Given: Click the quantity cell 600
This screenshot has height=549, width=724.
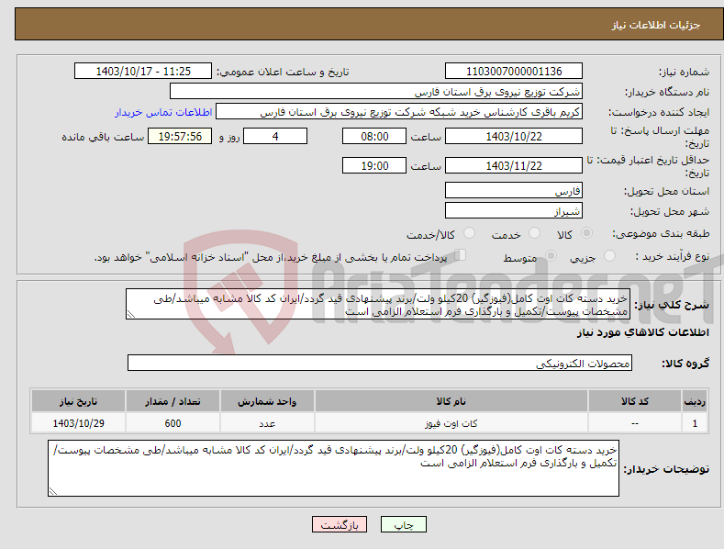Looking at the screenshot, I should [173, 423].
